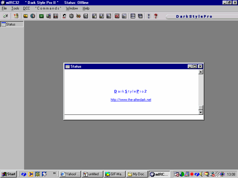
Task: Switch to My Doc... taskbar window
Action: (x=137, y=174)
